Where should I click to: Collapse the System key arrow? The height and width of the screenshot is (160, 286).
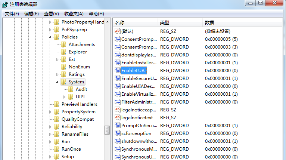[57, 82]
